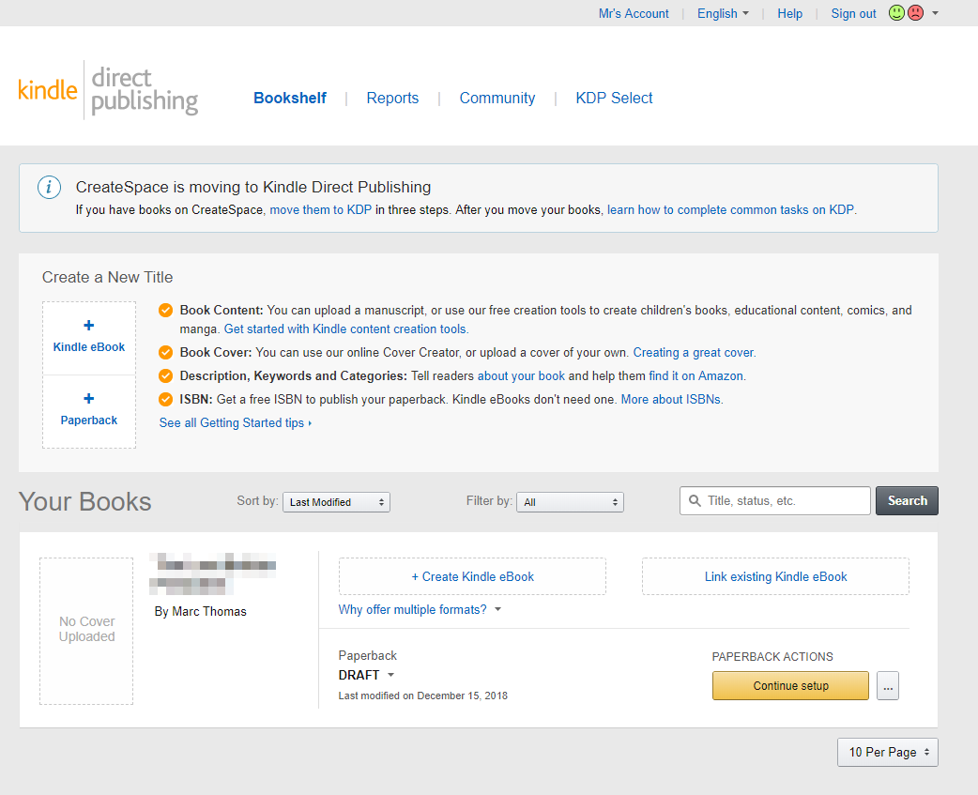Screen dimensions: 978x795
Task: Click the Create a New Title heading
Action: pyautogui.click(x=107, y=278)
